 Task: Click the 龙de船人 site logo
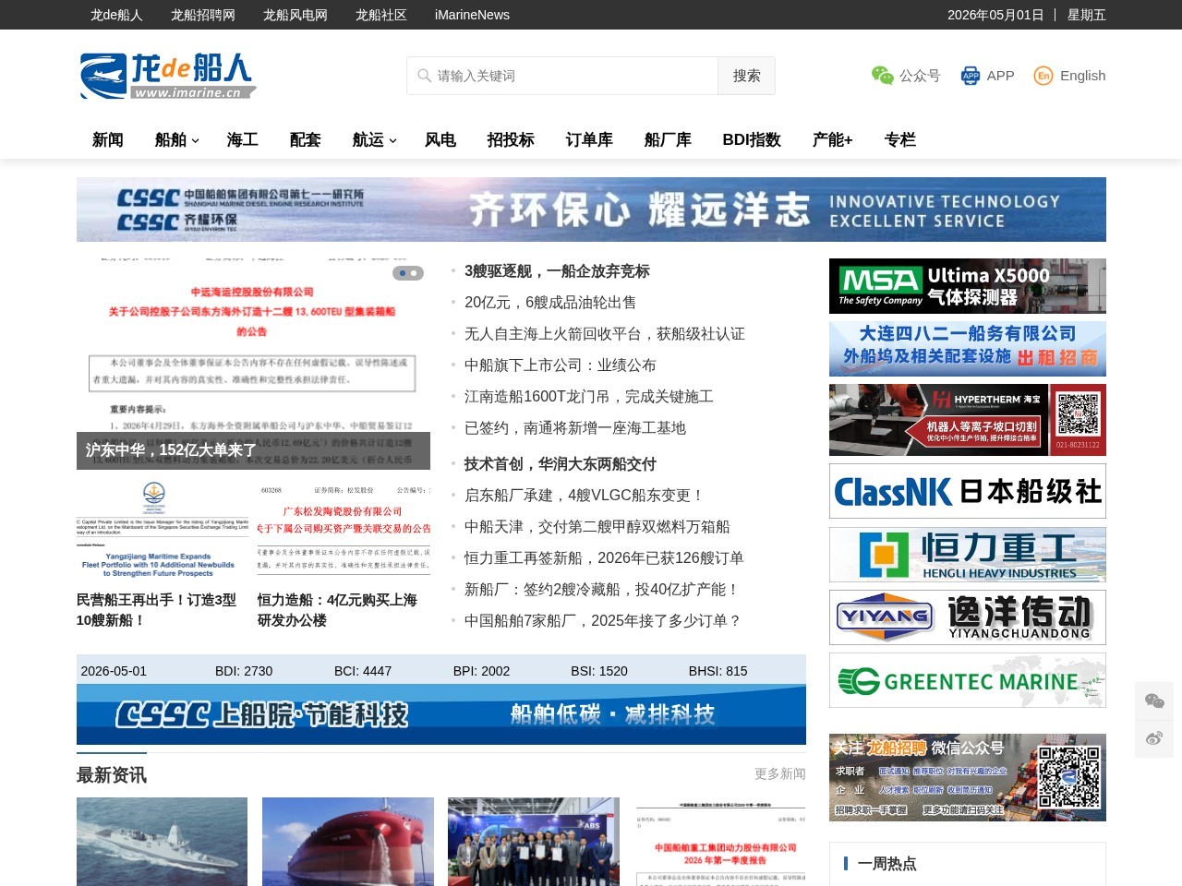[167, 76]
